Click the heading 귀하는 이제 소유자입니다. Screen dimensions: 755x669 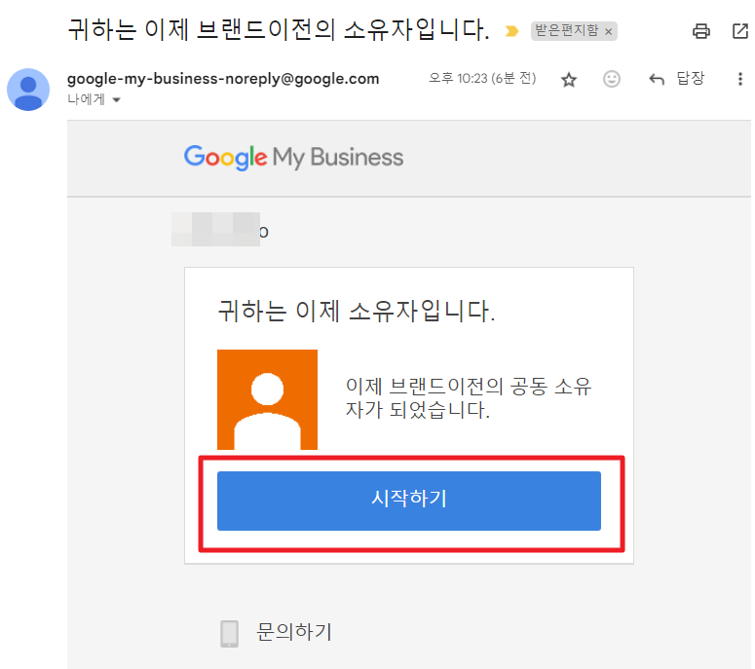[357, 311]
